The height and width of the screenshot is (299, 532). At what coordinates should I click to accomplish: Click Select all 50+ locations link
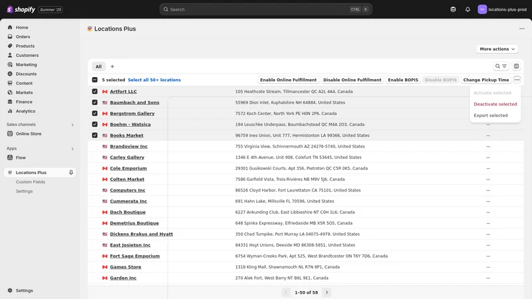[x=154, y=80]
